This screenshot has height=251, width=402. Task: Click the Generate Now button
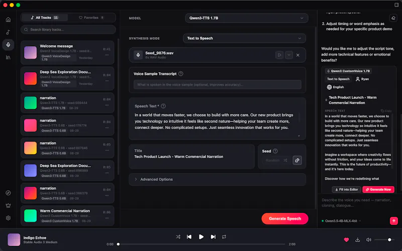378,190
